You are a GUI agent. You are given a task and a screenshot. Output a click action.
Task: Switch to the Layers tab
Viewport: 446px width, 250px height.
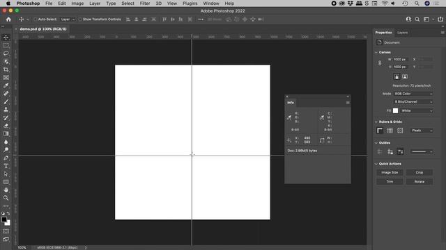[x=403, y=33]
